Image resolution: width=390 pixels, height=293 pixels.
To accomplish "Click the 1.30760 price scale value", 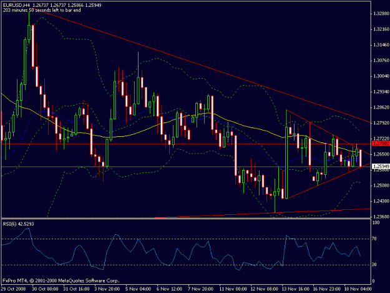I will (x=381, y=61).
